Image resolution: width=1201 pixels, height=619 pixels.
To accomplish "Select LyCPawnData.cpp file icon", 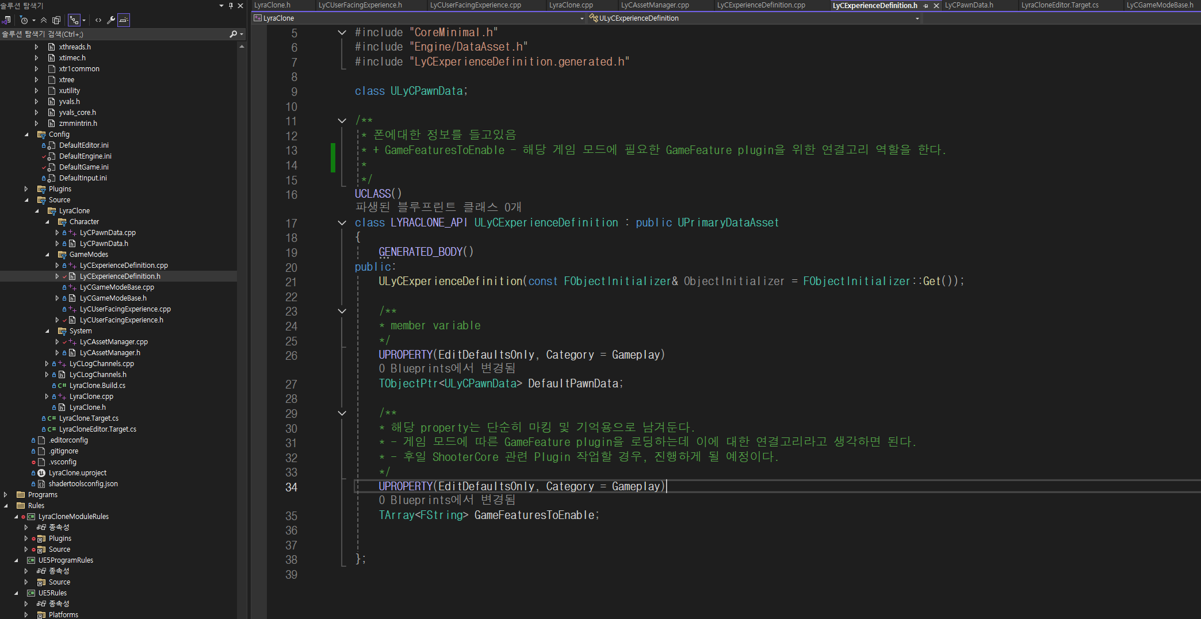I will pos(72,233).
